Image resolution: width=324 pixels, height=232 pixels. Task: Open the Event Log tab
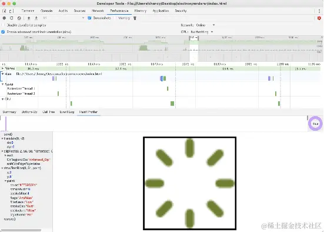click(67, 112)
